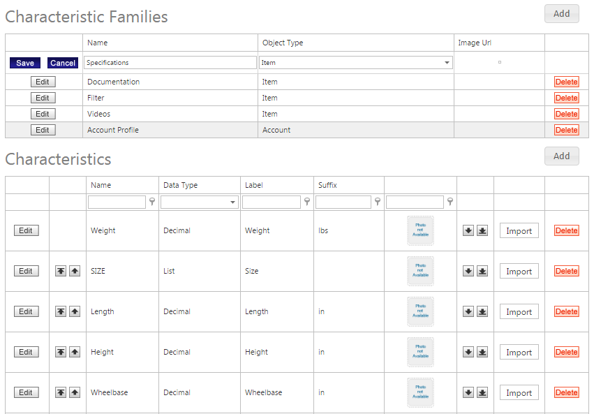The height and width of the screenshot is (414, 594).
Task: Move the Length row to the bottom
Action: click(x=482, y=311)
